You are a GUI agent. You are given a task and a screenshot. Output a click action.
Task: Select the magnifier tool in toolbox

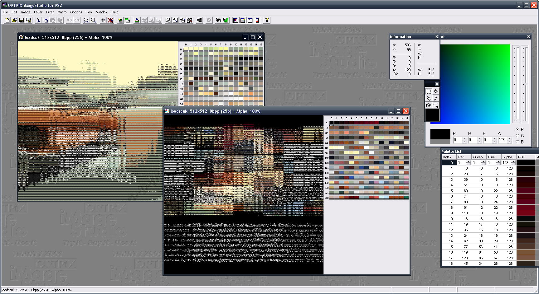click(436, 105)
